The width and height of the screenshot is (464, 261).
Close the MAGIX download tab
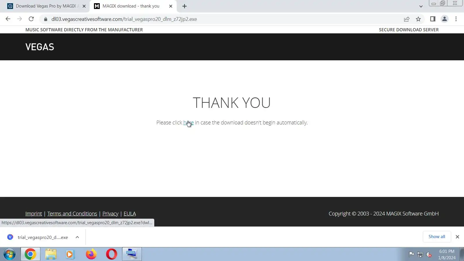point(171,6)
